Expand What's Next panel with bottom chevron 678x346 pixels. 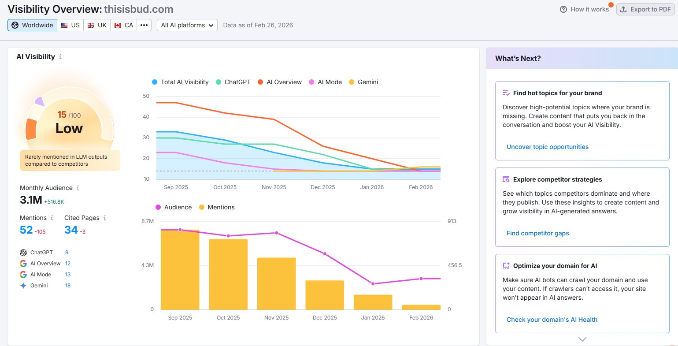[582, 339]
